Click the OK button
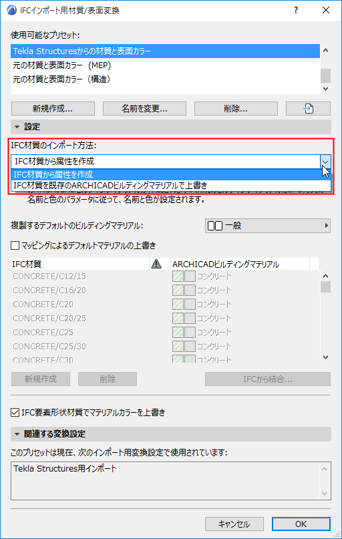This screenshot has height=539, width=342. coord(301,524)
